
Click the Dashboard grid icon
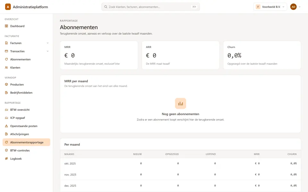click(x=6, y=26)
